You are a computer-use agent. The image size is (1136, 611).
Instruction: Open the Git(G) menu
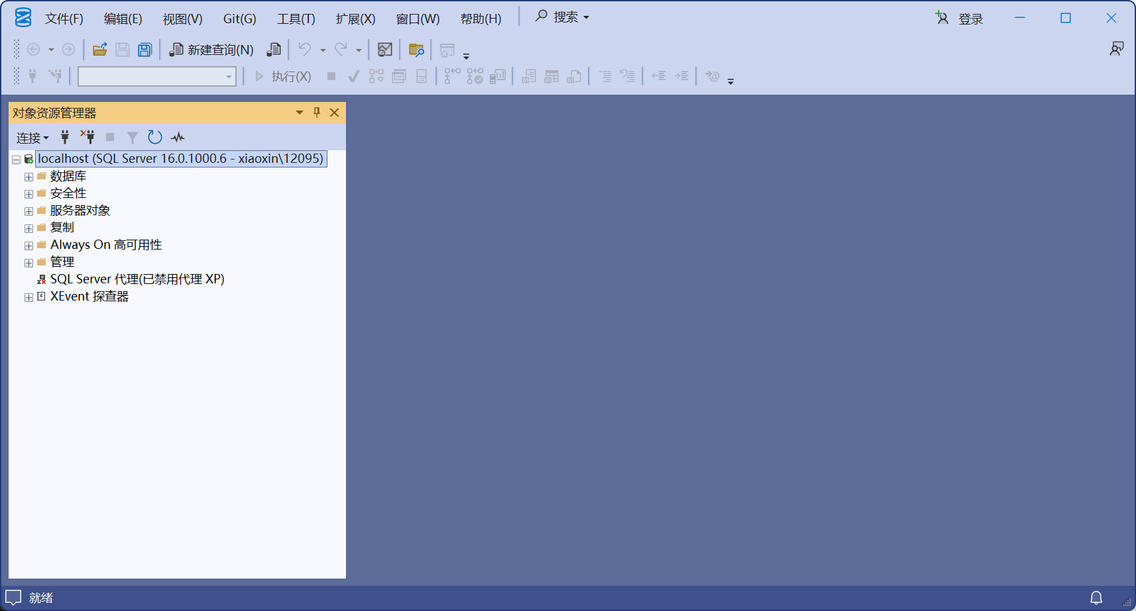(240, 19)
